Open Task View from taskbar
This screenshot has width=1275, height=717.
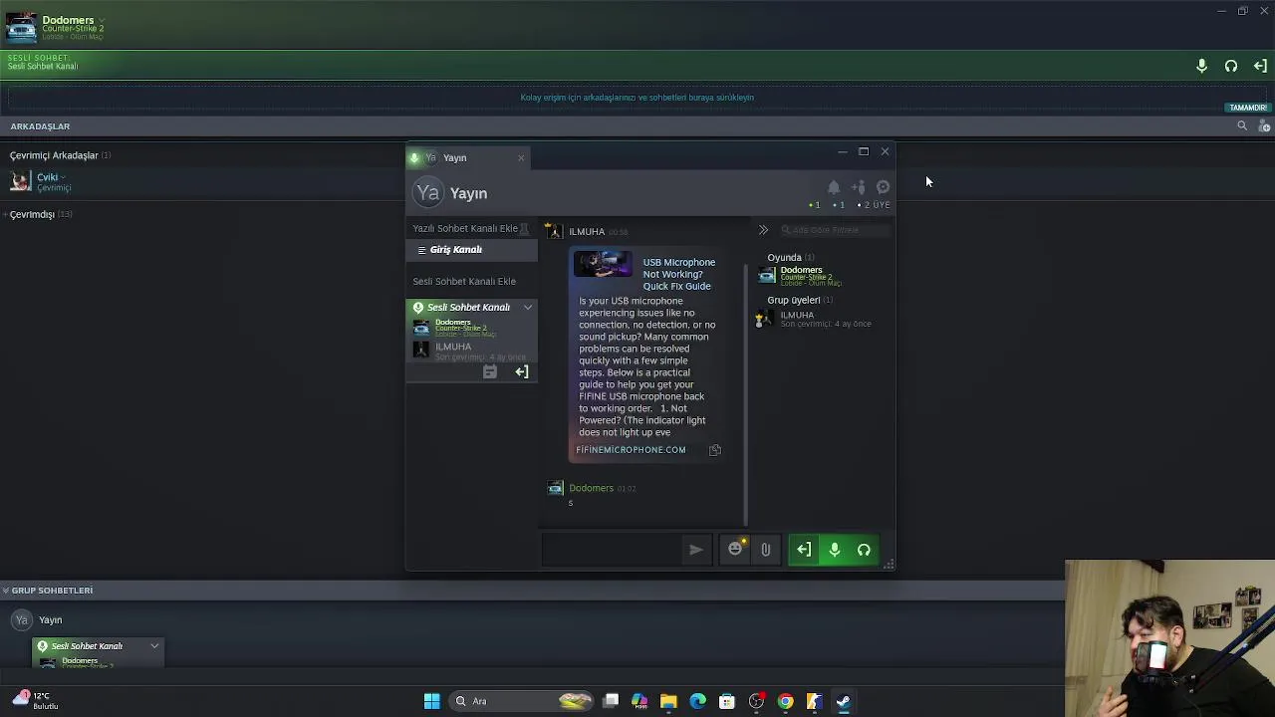(611, 701)
